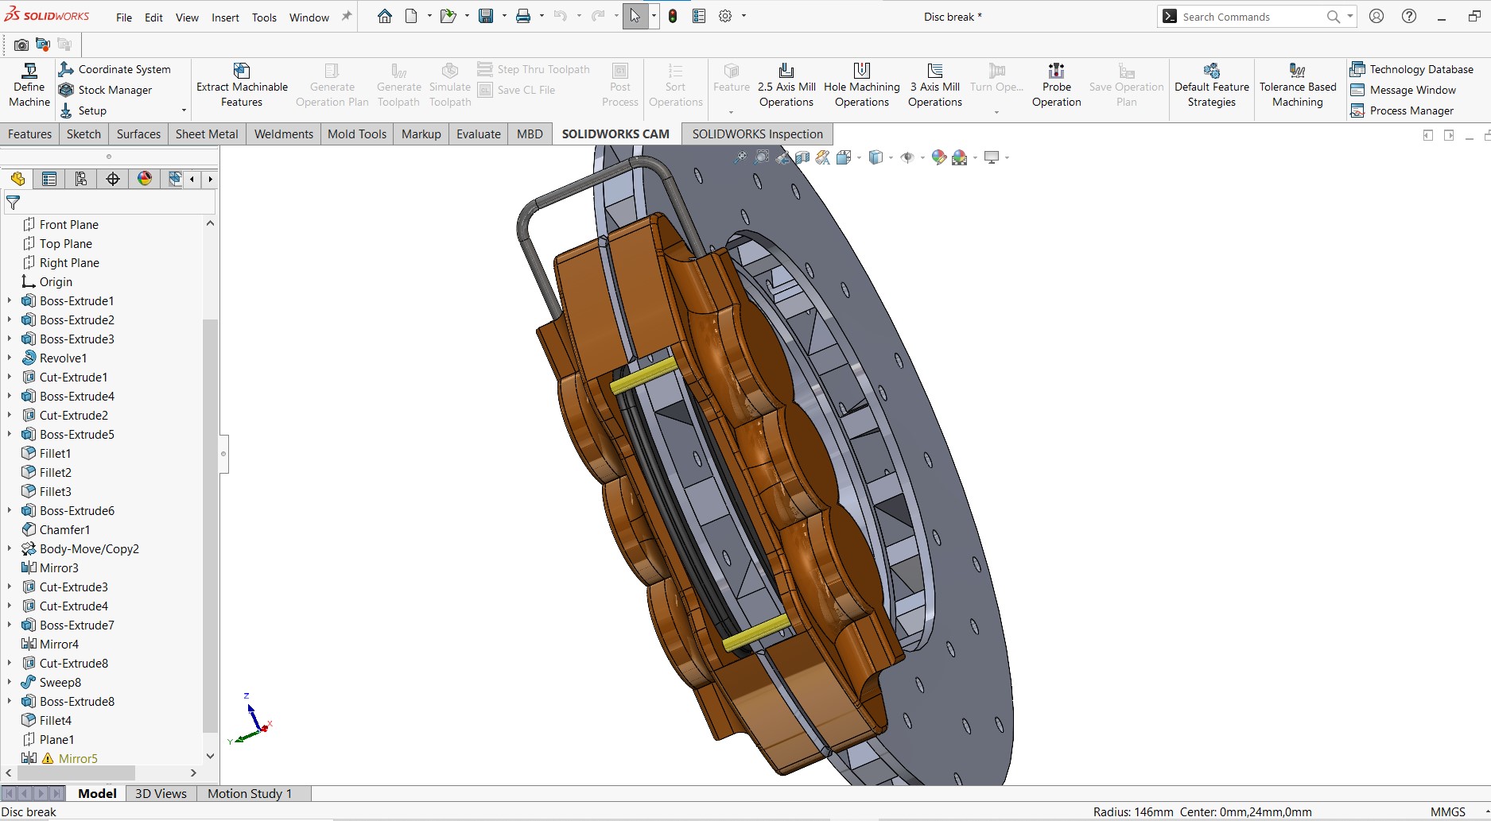Select Mirror5 warning feature
Image resolution: width=1491 pixels, height=821 pixels.
(78, 758)
